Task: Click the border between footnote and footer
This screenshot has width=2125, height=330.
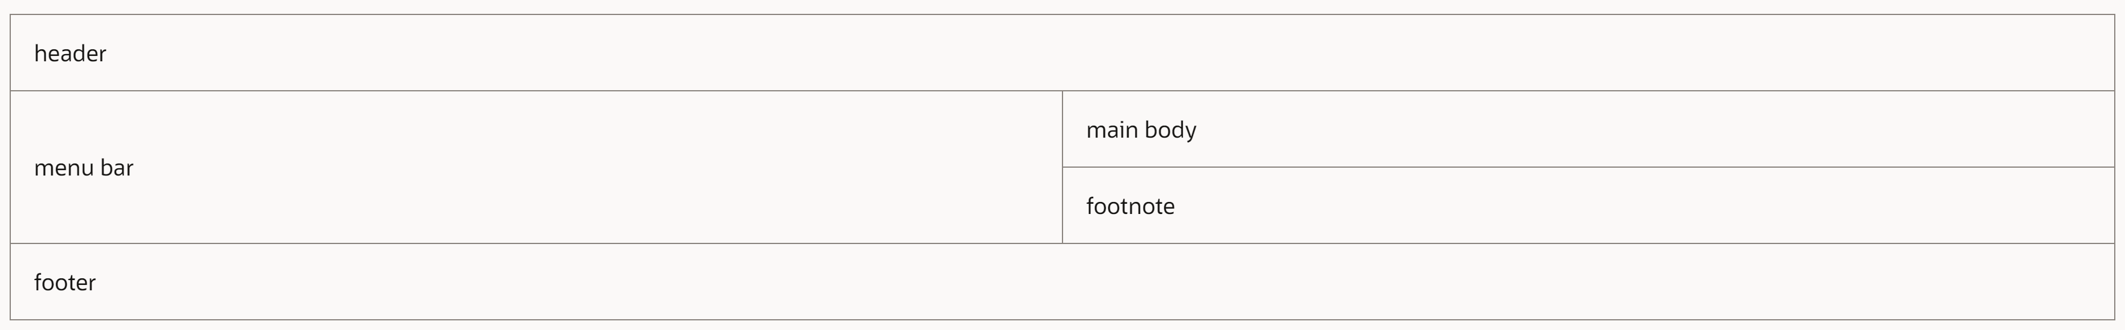Action: tap(1589, 243)
